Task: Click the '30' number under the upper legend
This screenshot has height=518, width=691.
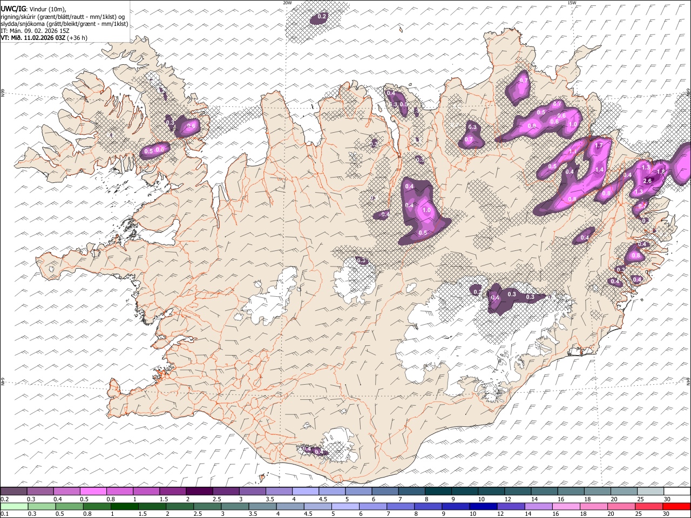Action: pos(667,499)
